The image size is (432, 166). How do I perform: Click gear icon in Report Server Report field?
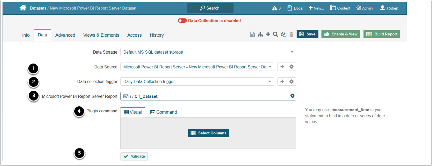point(292,96)
